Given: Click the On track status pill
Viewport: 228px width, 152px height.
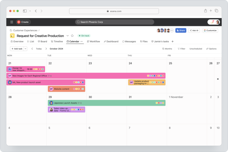Looking at the screenshot, I should [84, 36].
